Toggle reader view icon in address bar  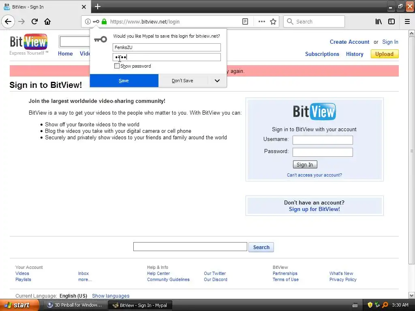pyautogui.click(x=245, y=21)
